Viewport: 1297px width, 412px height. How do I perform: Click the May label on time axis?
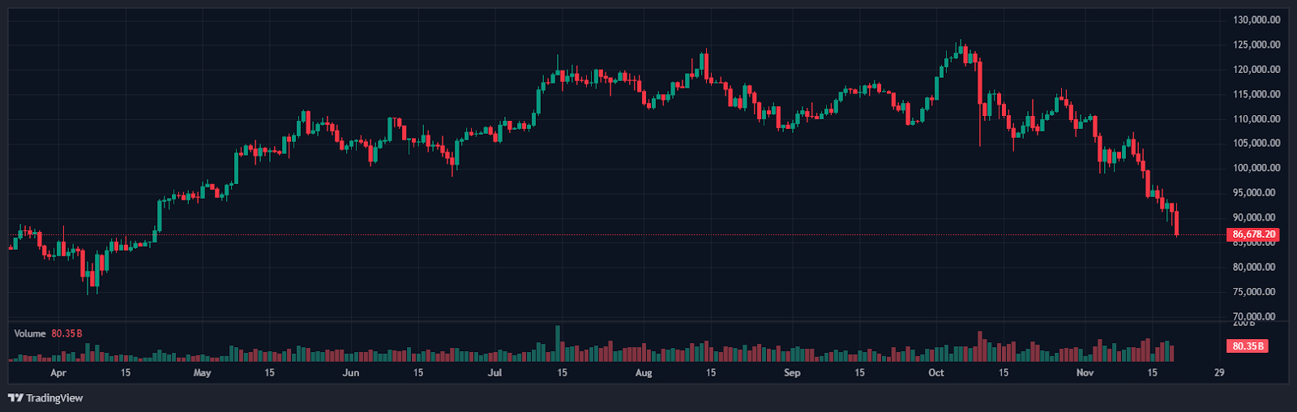click(x=202, y=373)
